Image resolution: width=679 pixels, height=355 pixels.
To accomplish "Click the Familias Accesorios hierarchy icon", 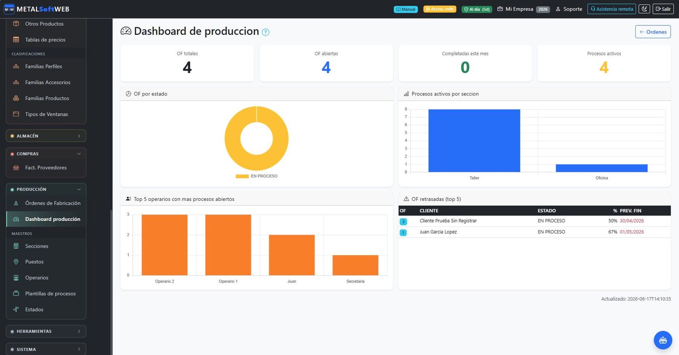I will [16, 82].
